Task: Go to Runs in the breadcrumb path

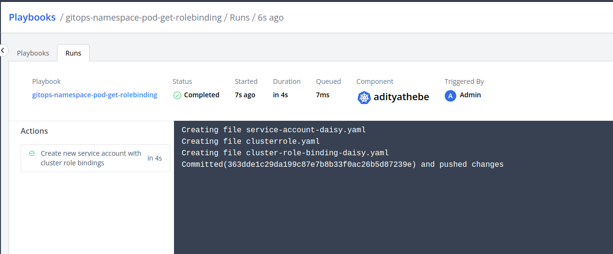Action: point(240,18)
